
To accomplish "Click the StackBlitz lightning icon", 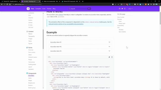I will point(109,57).
